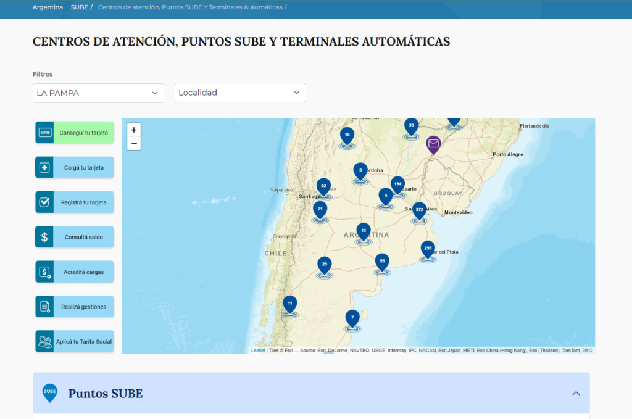Screen dimensions: 632x419
Task: Select the map cluster marker labeled 4
Action: point(386,198)
